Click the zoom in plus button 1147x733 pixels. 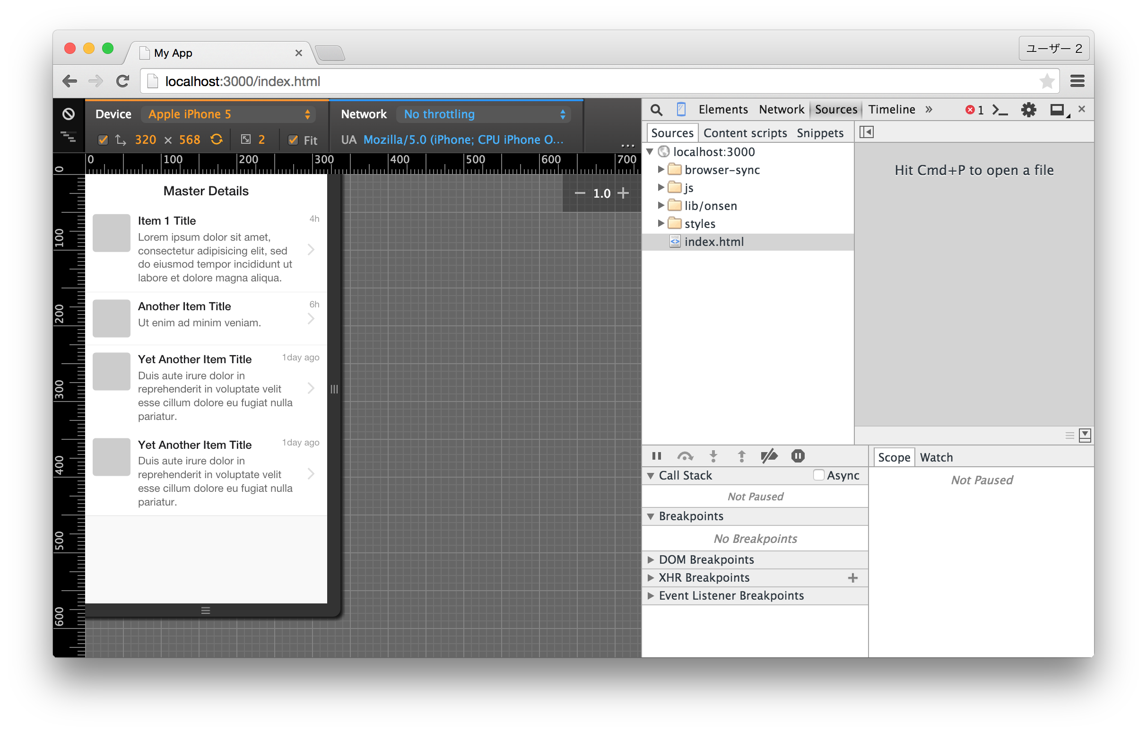tap(623, 193)
